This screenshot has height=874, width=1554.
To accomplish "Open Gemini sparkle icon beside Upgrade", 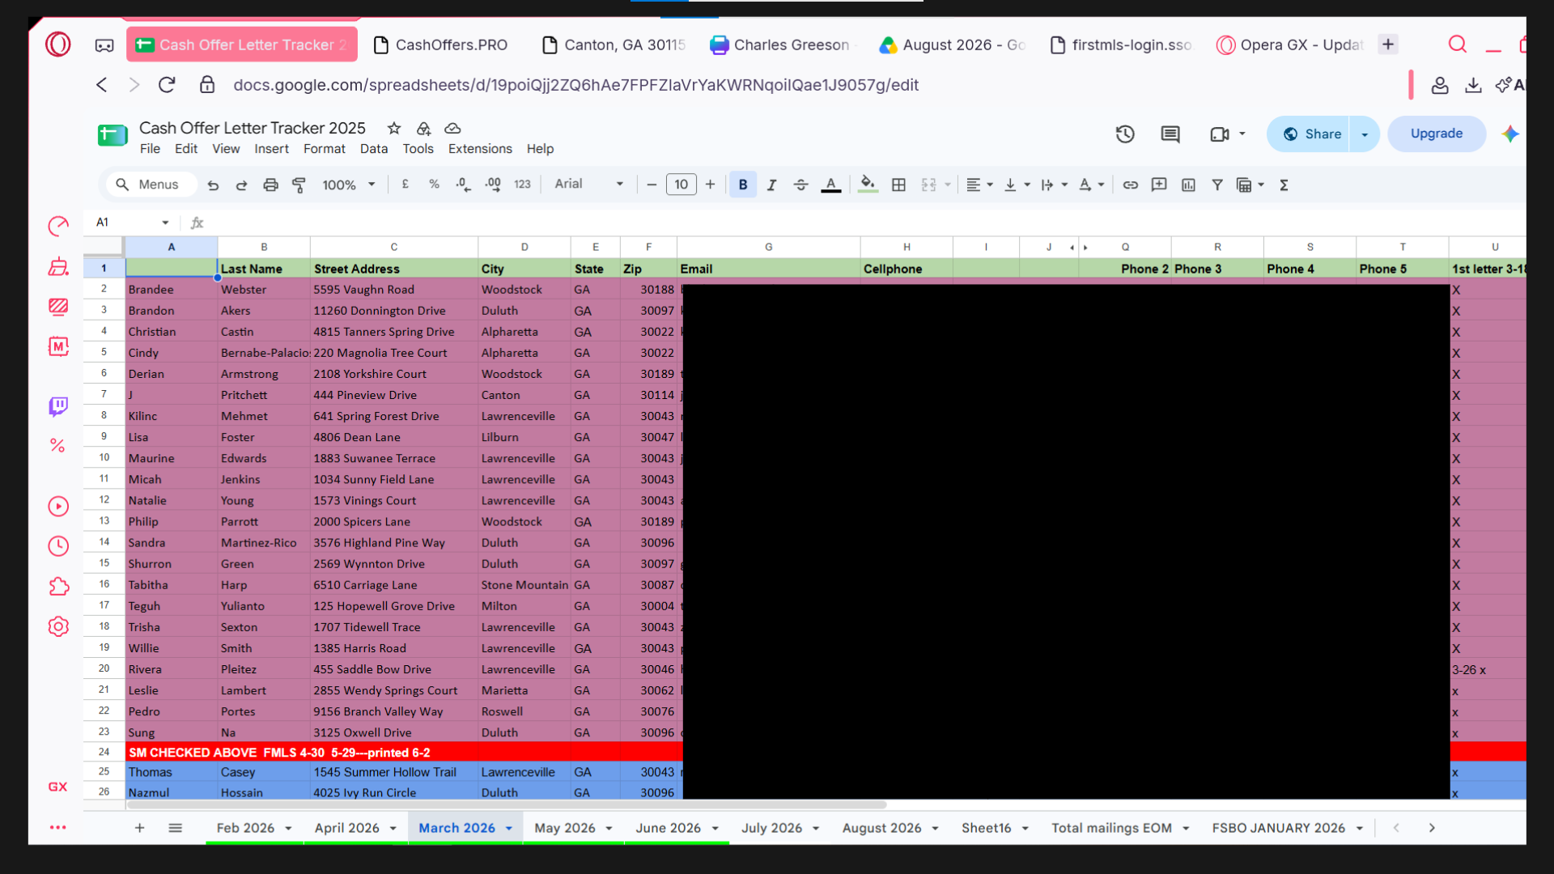I will pyautogui.click(x=1510, y=134).
